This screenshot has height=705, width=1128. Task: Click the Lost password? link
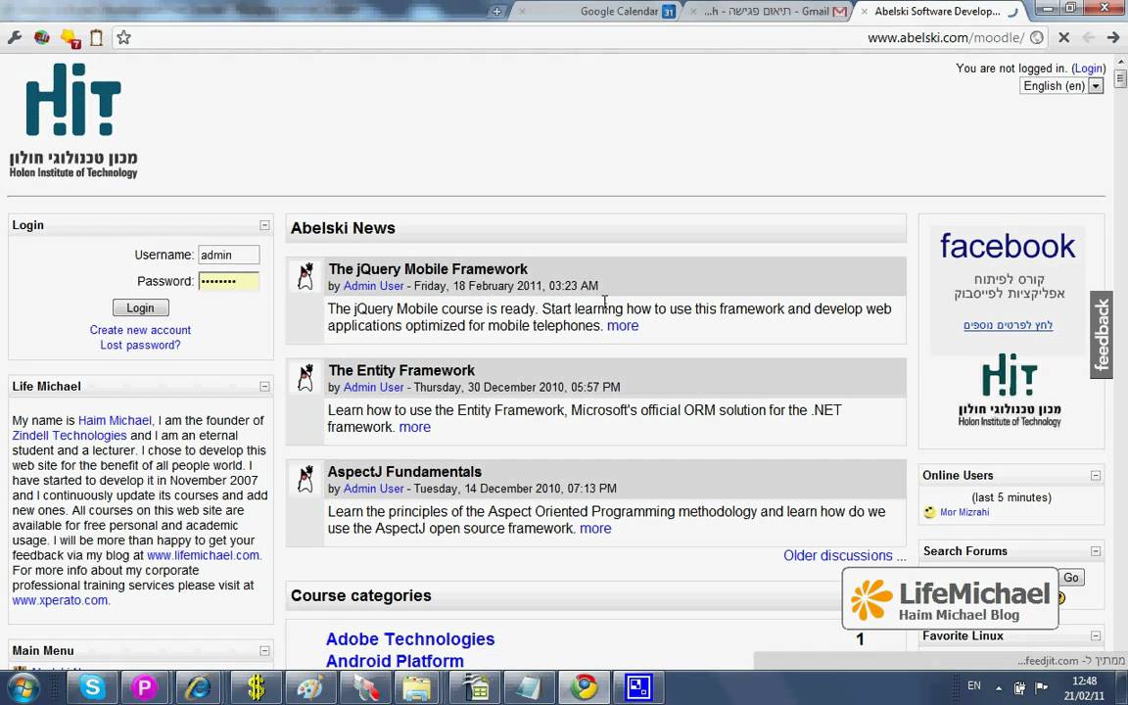click(140, 346)
